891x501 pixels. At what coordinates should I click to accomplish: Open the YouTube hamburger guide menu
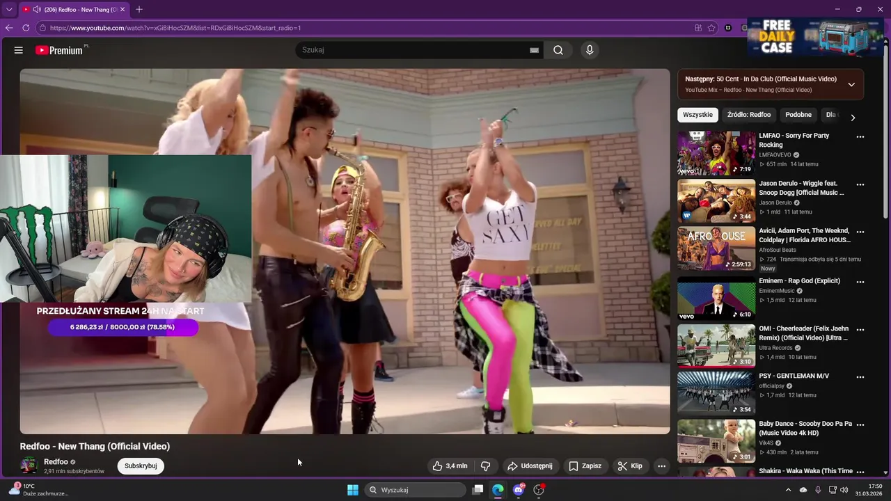tap(19, 50)
